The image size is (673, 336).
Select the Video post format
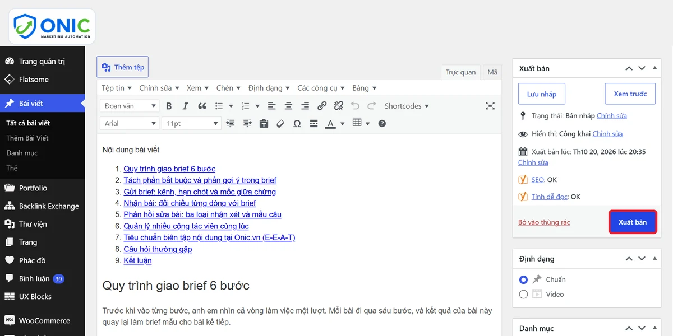(523, 294)
